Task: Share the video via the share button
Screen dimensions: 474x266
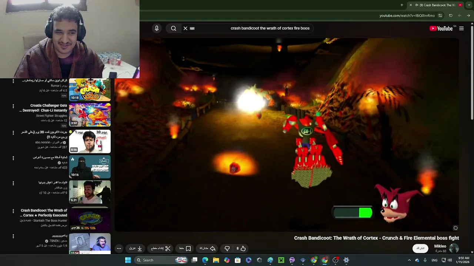Action: click(x=208, y=248)
